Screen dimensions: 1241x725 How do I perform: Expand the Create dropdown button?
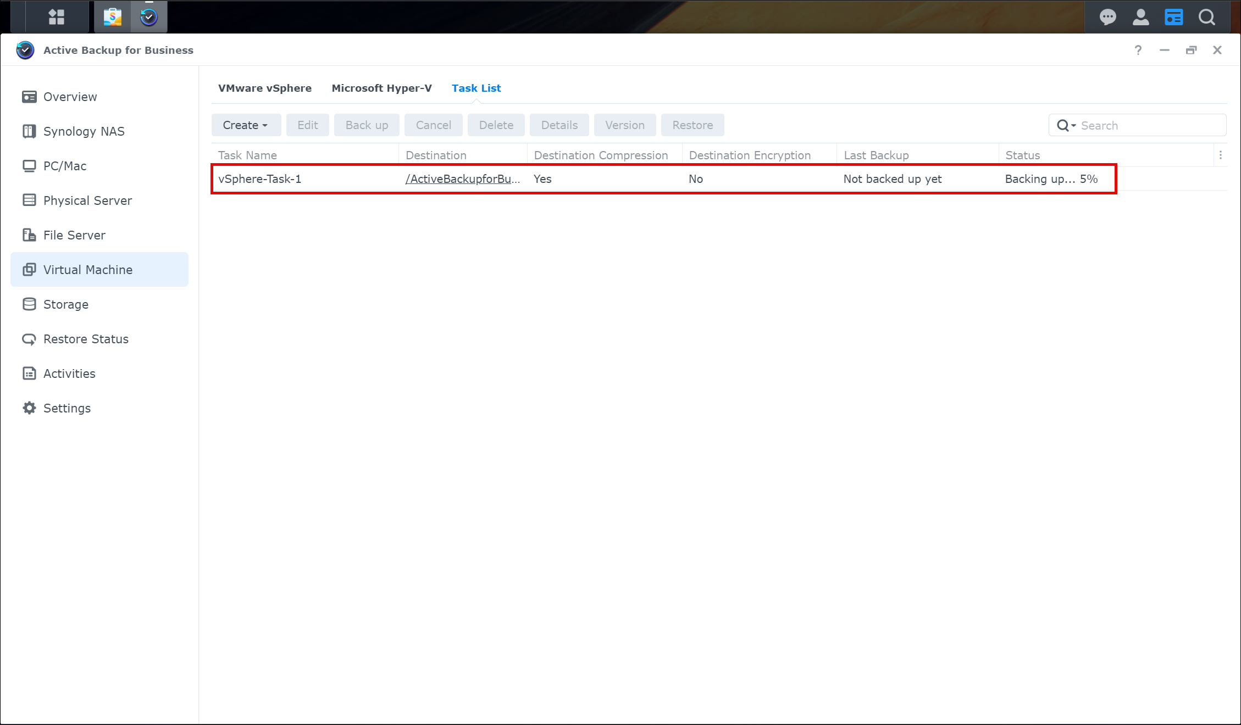click(246, 125)
